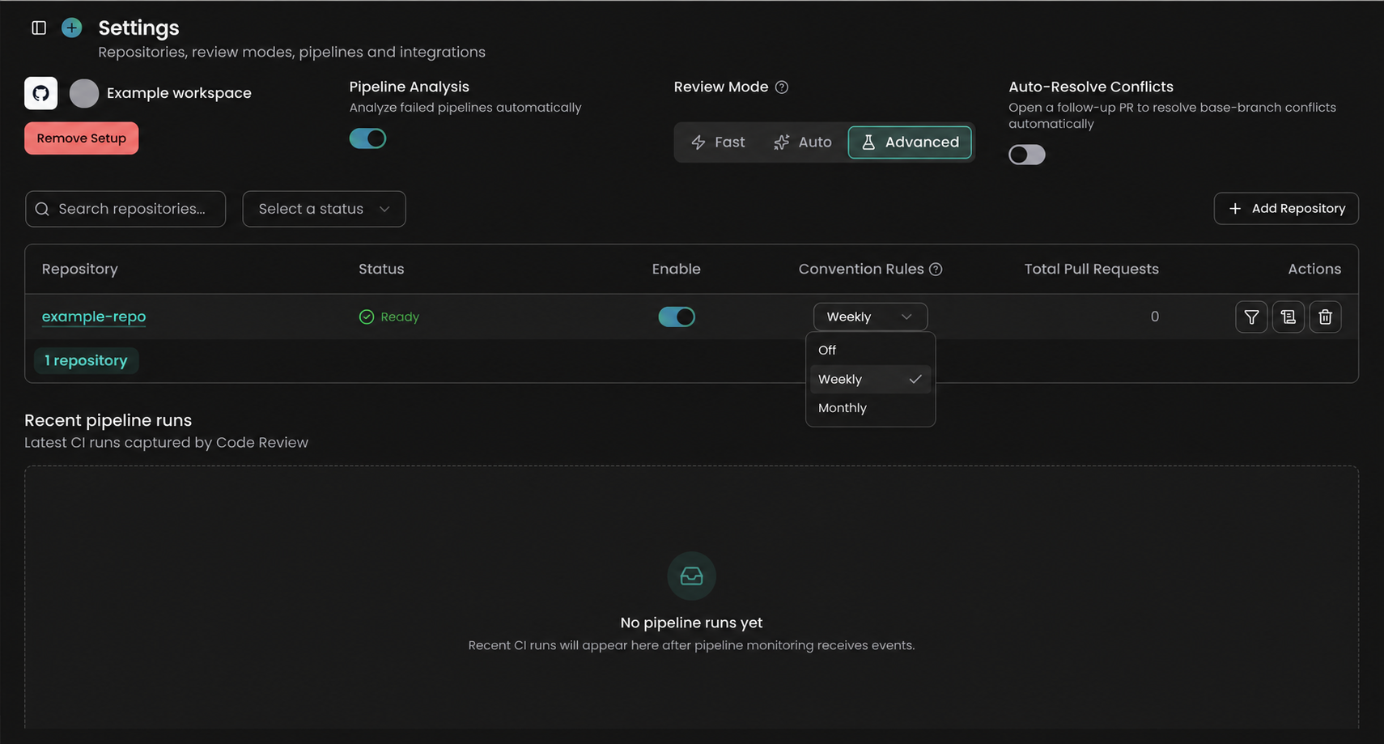Collapse the Weekly convention rules dropdown
The height and width of the screenshot is (744, 1384).
(x=870, y=317)
